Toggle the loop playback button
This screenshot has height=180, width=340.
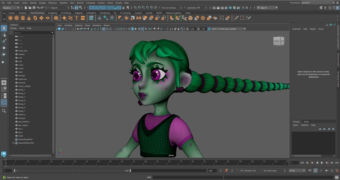pos(310,171)
